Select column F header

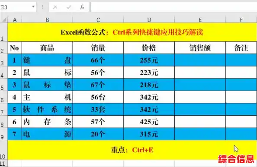click(241, 20)
